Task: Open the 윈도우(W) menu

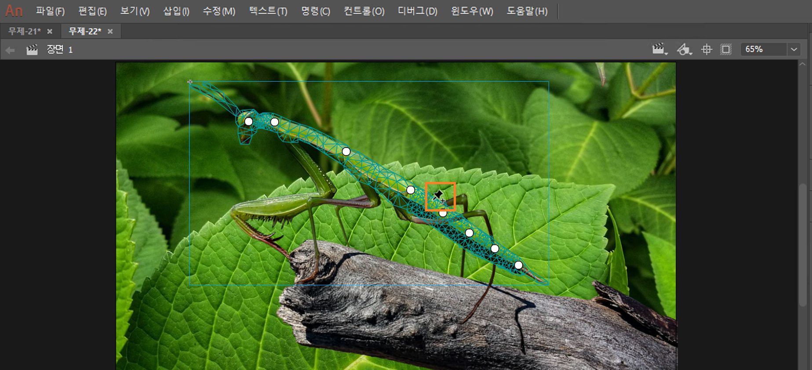Action: [x=472, y=11]
